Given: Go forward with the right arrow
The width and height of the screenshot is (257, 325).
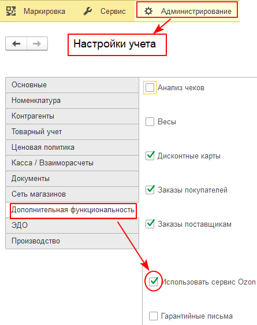Looking at the screenshot, I should click(37, 43).
